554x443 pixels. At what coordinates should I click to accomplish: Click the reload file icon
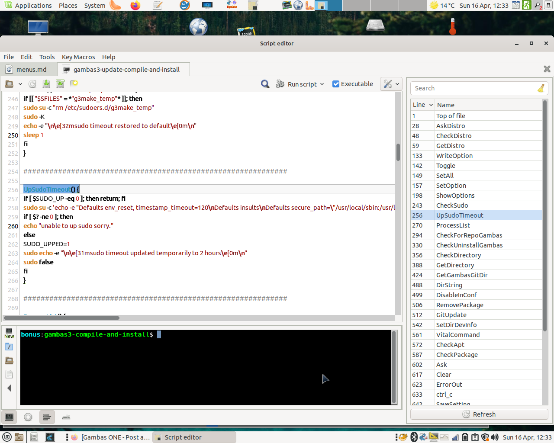tap(32, 84)
